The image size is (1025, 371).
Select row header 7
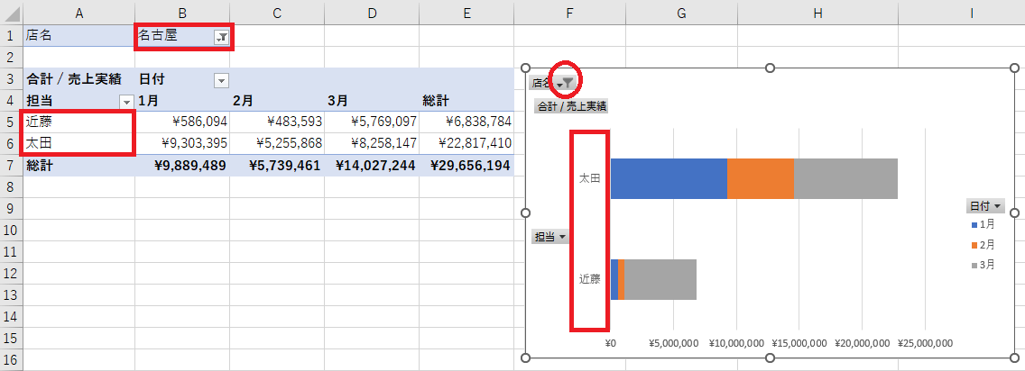tap(11, 166)
